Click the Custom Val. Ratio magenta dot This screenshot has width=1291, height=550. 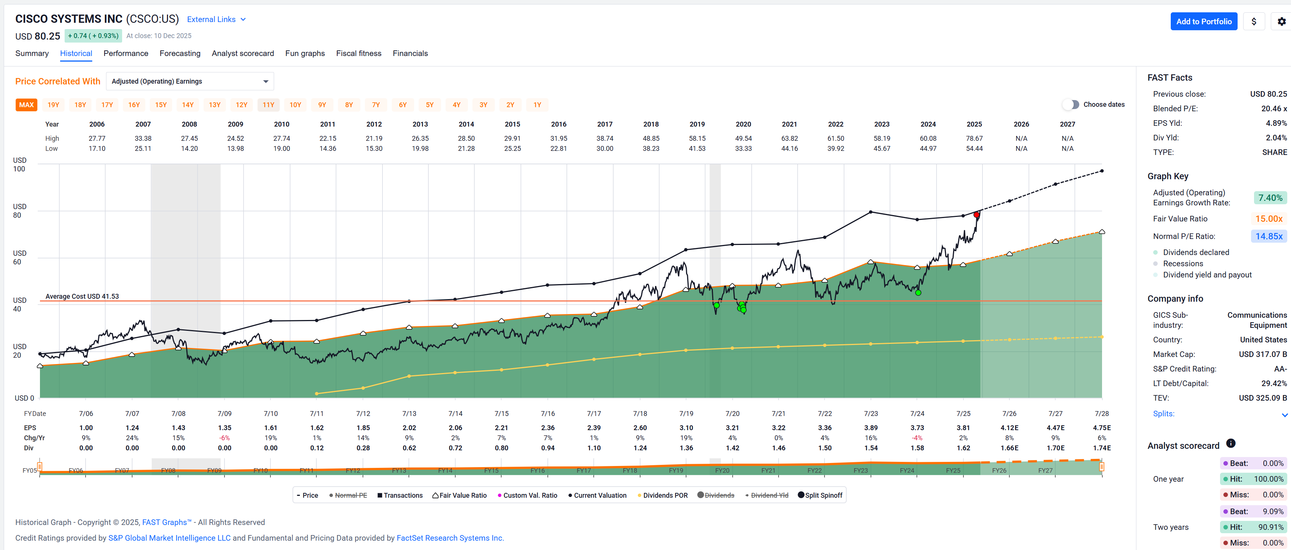click(499, 495)
